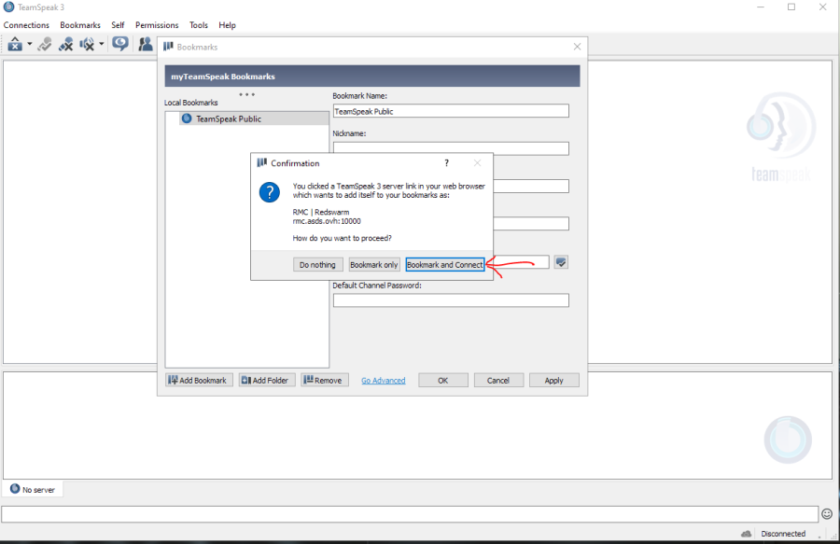Click the Nickname input field
Screen dimensions: 840x544
[451, 148]
